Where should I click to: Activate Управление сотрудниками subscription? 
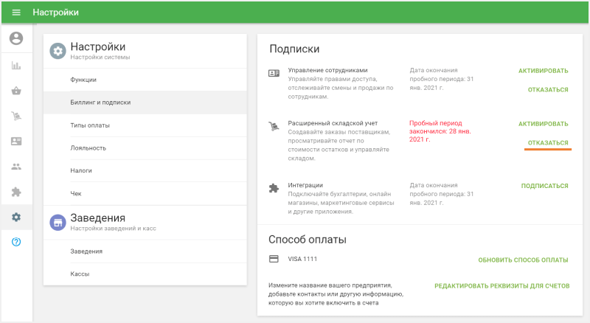click(544, 71)
